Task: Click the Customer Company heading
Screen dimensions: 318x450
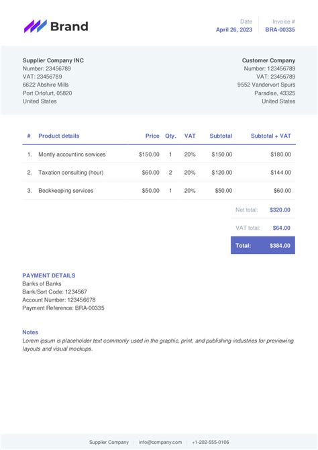Action: tap(268, 60)
